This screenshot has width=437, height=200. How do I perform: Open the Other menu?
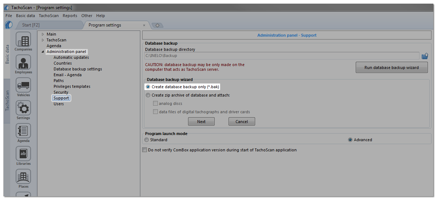click(x=87, y=16)
